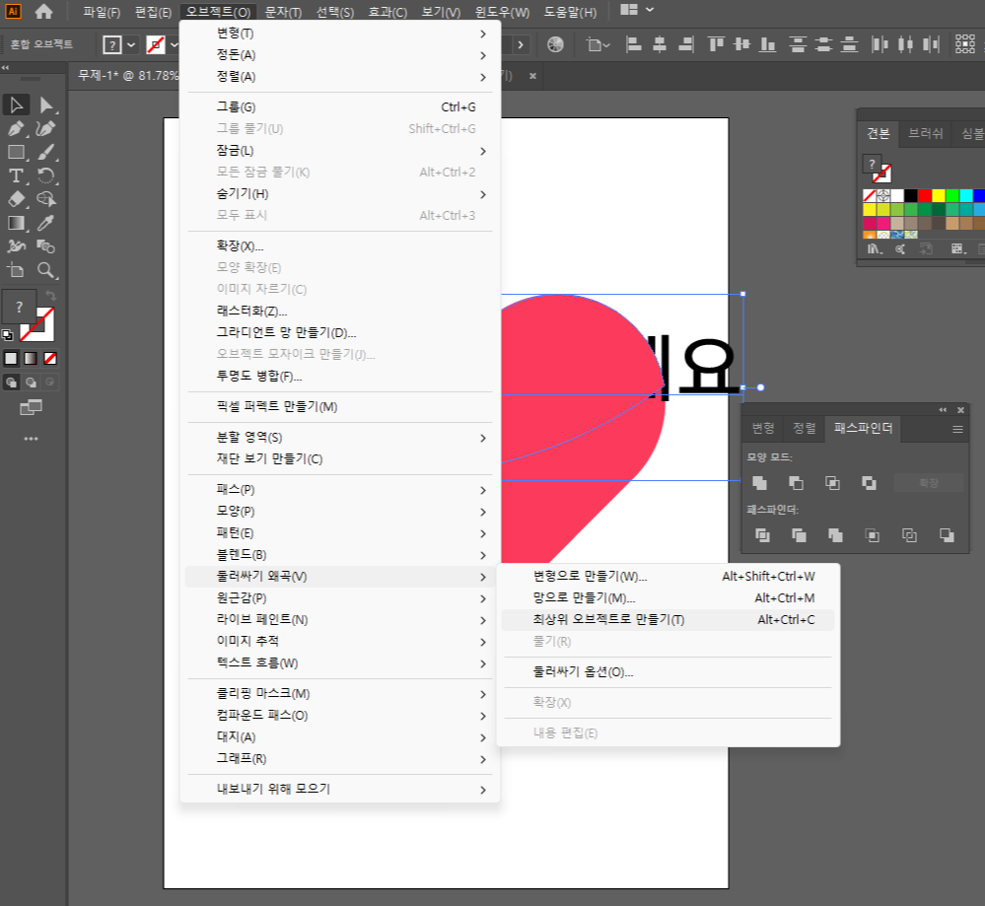Swap fill and stroke colors in the toolbar
Screen dimensions: 985x906
point(50,295)
